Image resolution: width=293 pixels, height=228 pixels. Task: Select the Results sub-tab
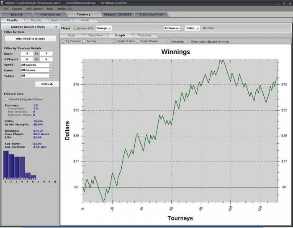point(12,20)
